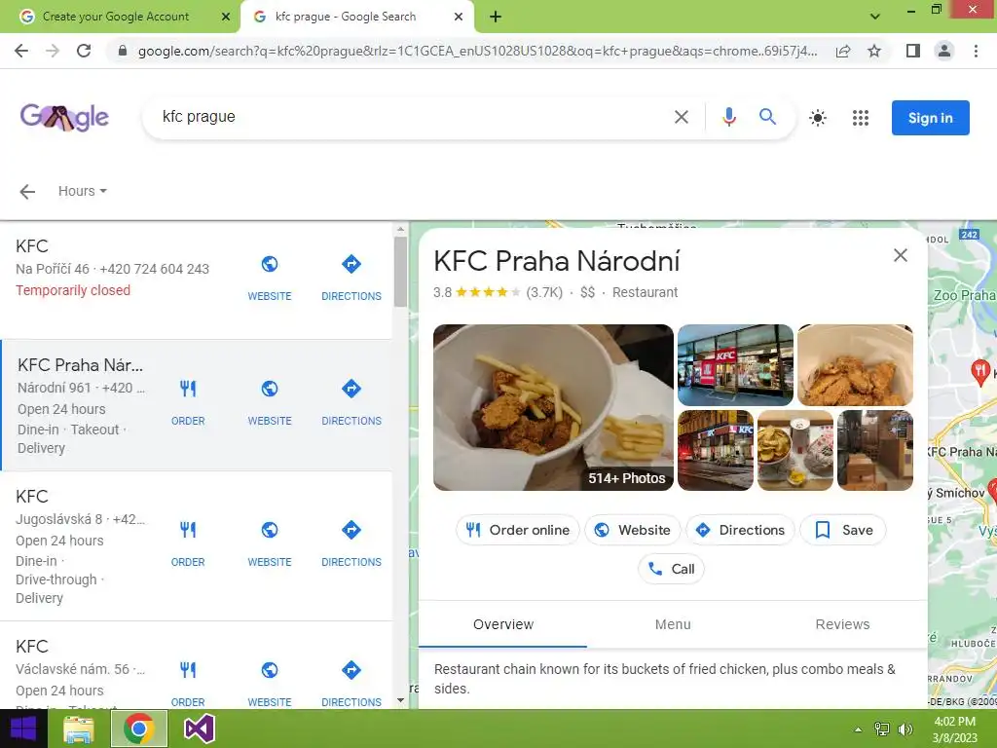Click the Chrome taskbar icon
The height and width of the screenshot is (748, 997).
coord(139,729)
